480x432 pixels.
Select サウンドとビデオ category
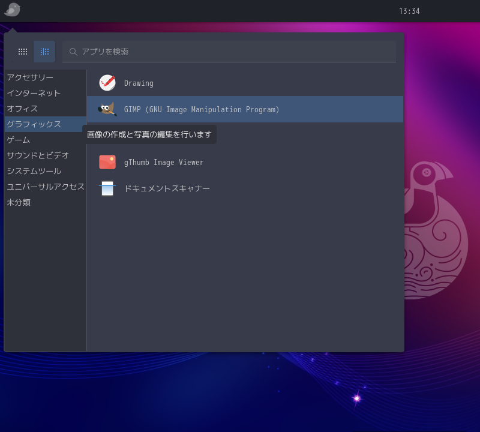point(46,155)
